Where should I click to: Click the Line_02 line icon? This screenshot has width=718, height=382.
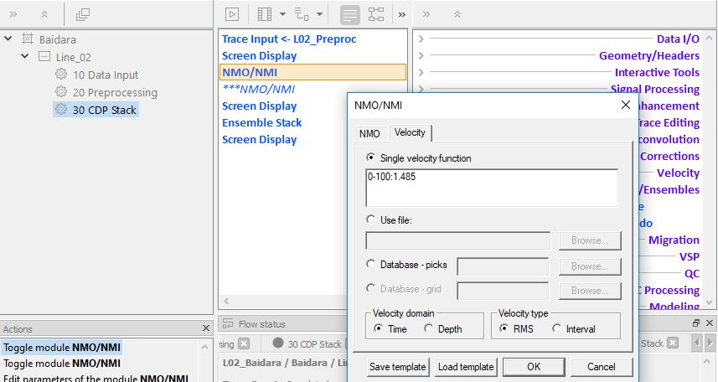pos(44,57)
